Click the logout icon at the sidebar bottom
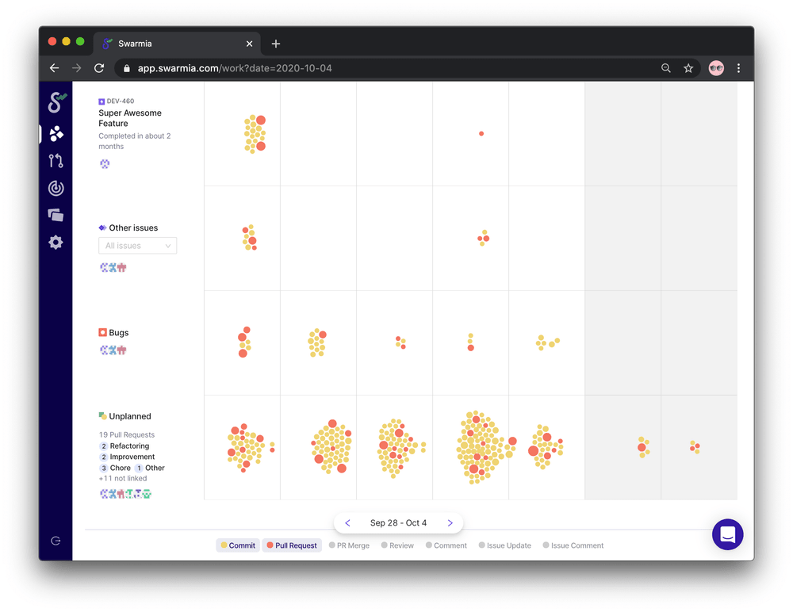 pos(56,541)
